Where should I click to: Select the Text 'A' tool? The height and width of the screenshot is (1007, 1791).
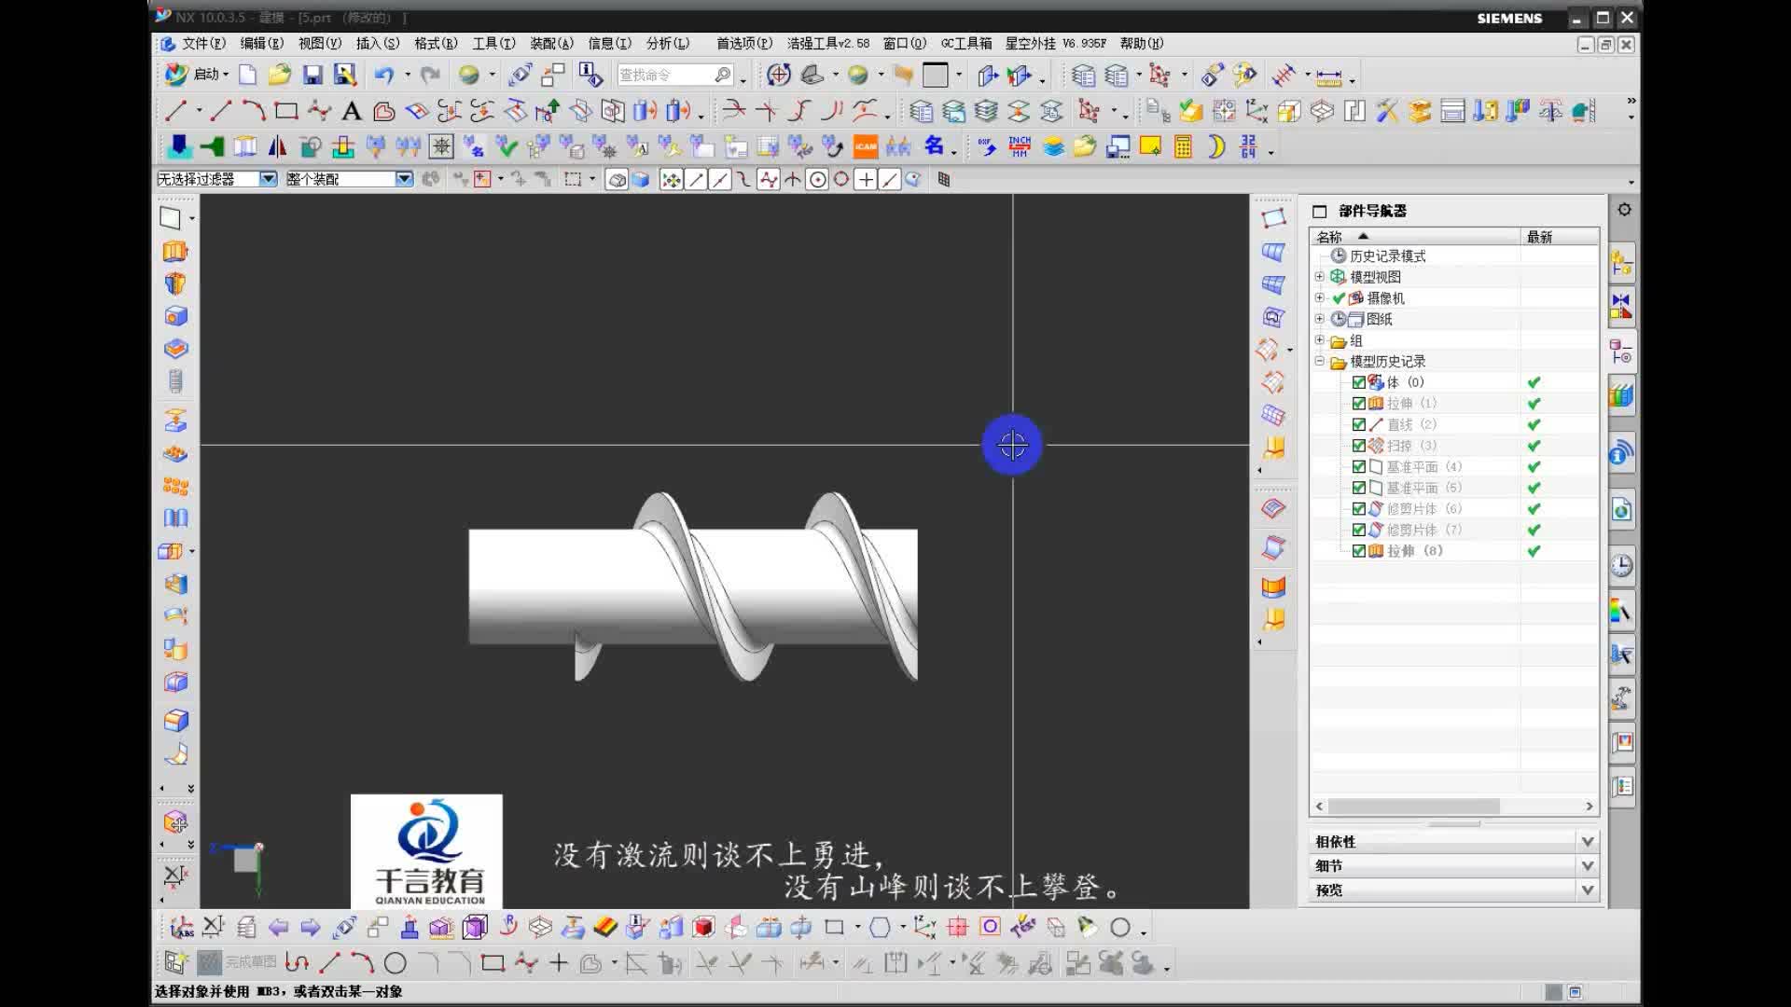tap(352, 112)
